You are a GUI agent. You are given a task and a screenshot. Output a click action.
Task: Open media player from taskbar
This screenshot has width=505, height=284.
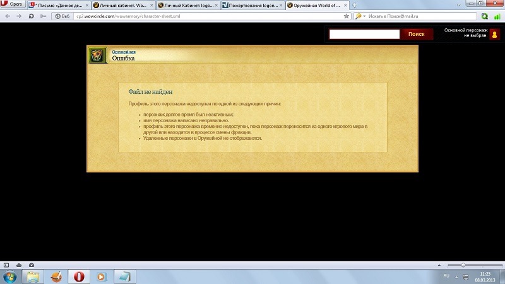(x=101, y=276)
